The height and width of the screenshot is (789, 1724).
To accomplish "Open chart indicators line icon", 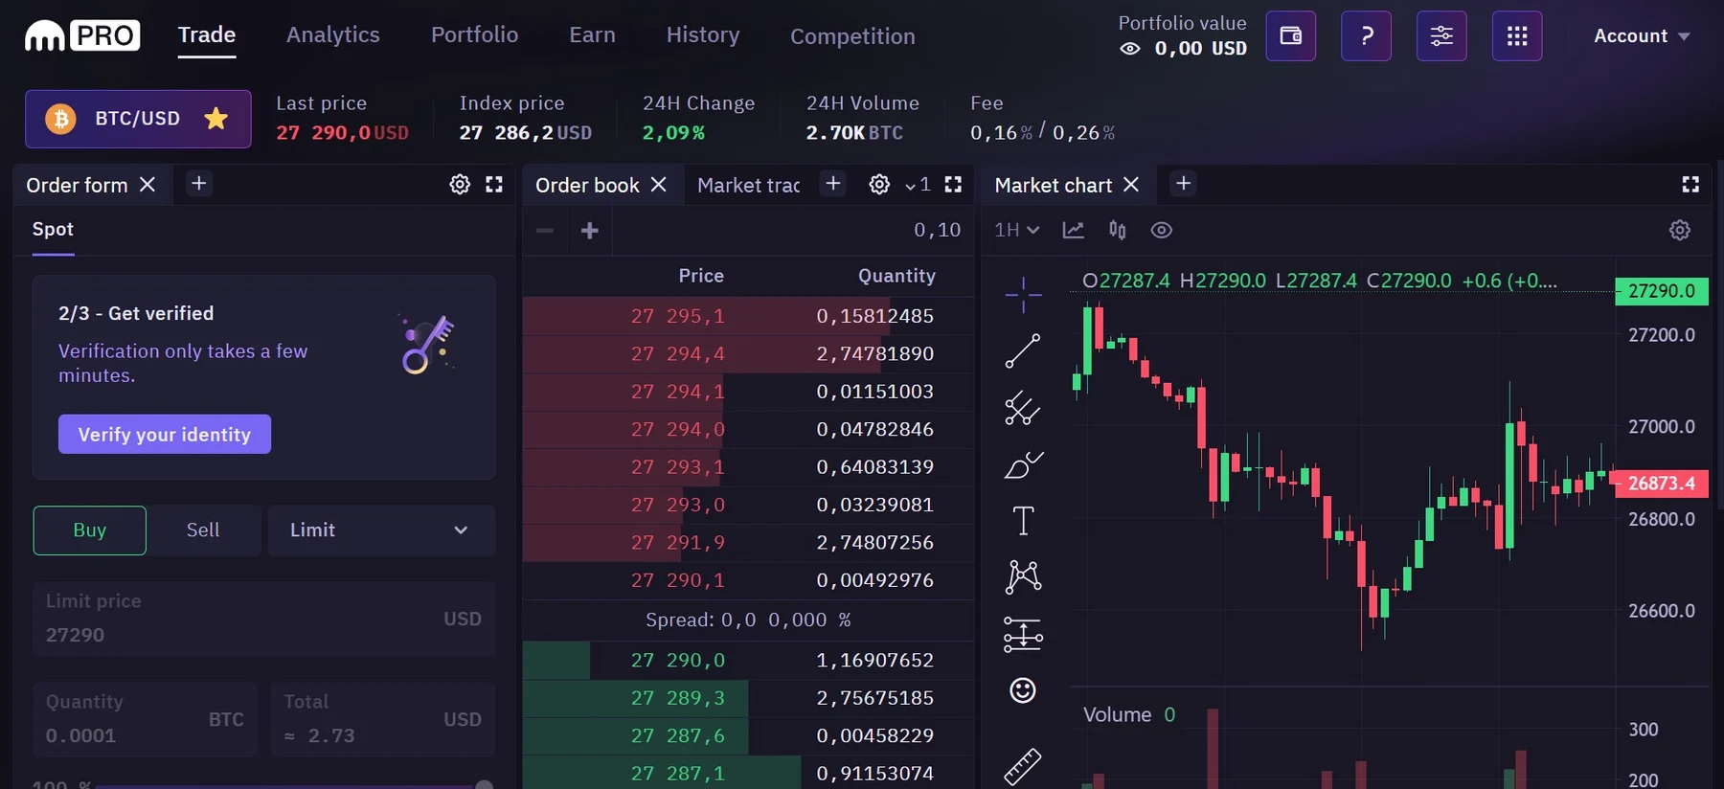I will pyautogui.click(x=1074, y=230).
